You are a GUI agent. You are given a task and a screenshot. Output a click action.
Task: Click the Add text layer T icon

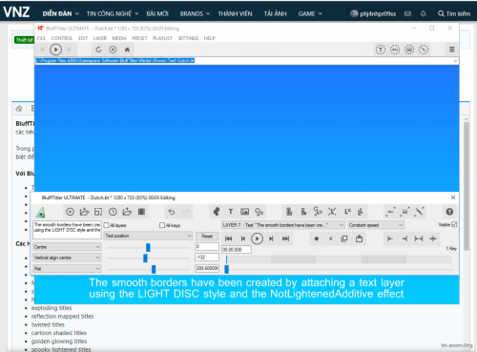(231, 212)
